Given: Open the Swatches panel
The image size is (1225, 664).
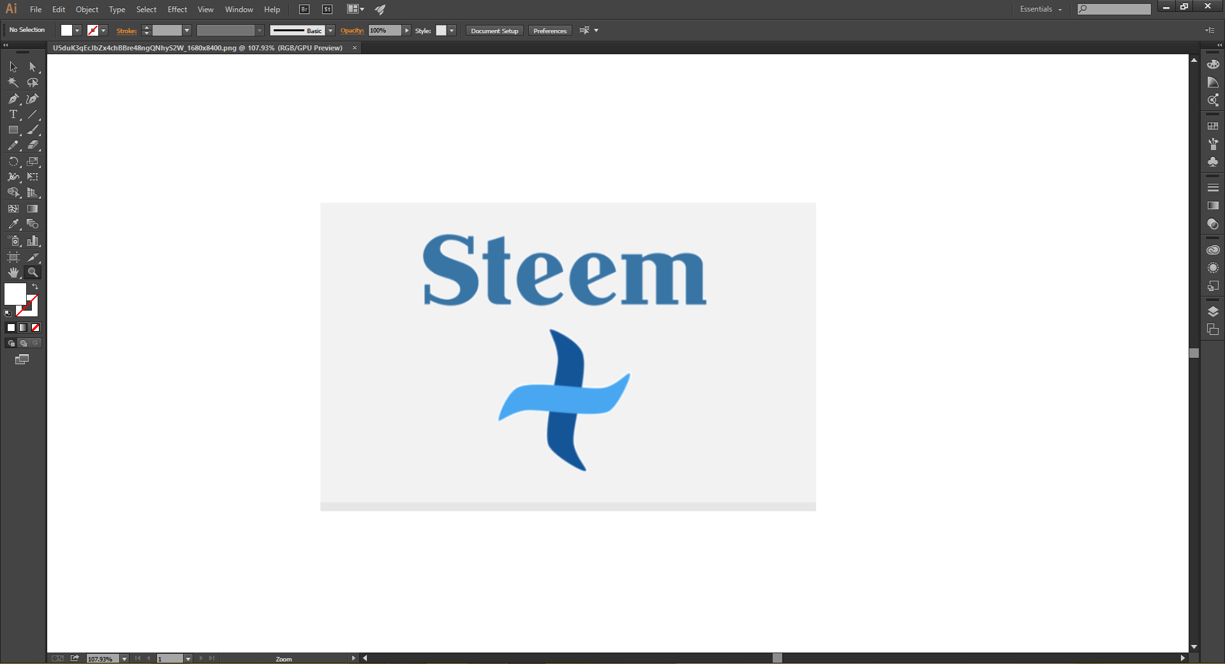Looking at the screenshot, I should point(1213,126).
